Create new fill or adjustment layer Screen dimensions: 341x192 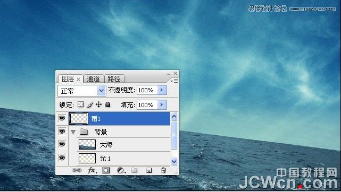click(121, 171)
